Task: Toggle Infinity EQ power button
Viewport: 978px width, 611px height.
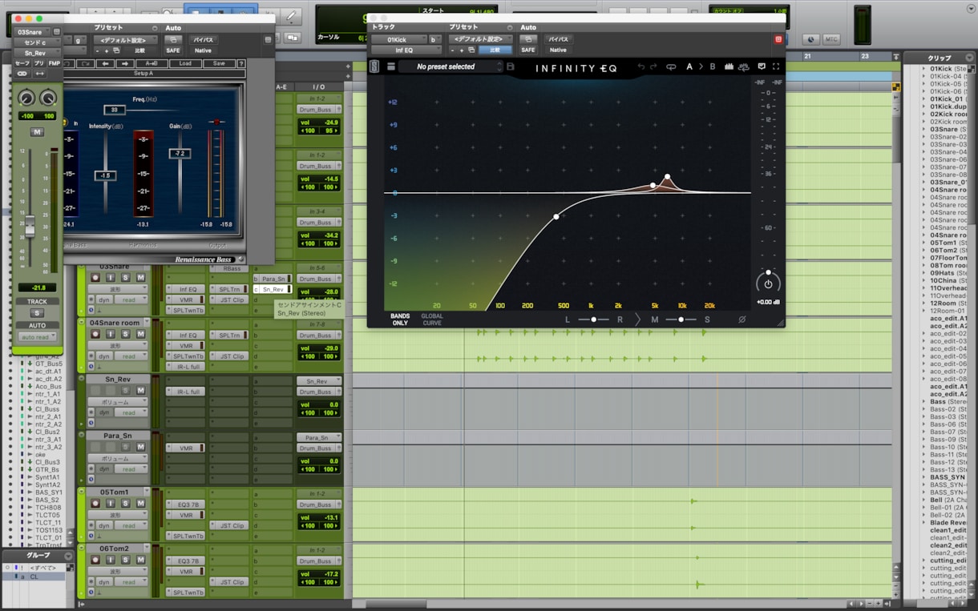Action: coord(768,283)
